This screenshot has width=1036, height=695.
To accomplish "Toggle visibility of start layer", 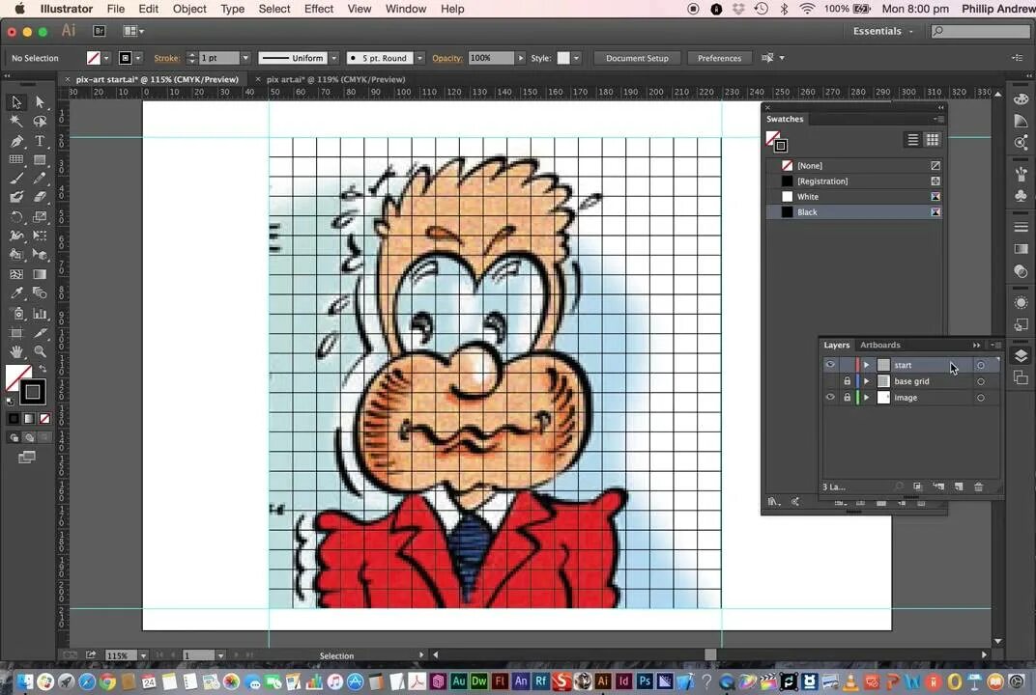I will 830,364.
